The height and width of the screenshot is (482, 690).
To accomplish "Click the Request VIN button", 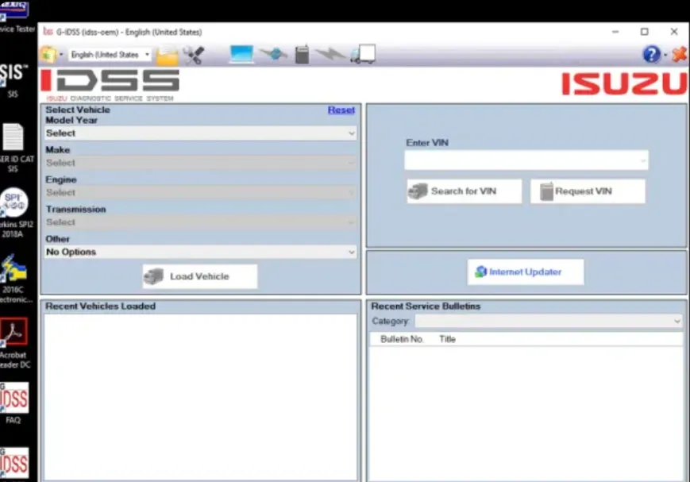I will point(588,191).
